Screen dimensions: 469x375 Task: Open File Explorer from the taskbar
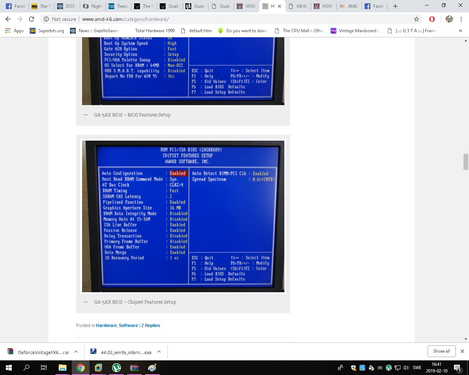click(x=62, y=368)
